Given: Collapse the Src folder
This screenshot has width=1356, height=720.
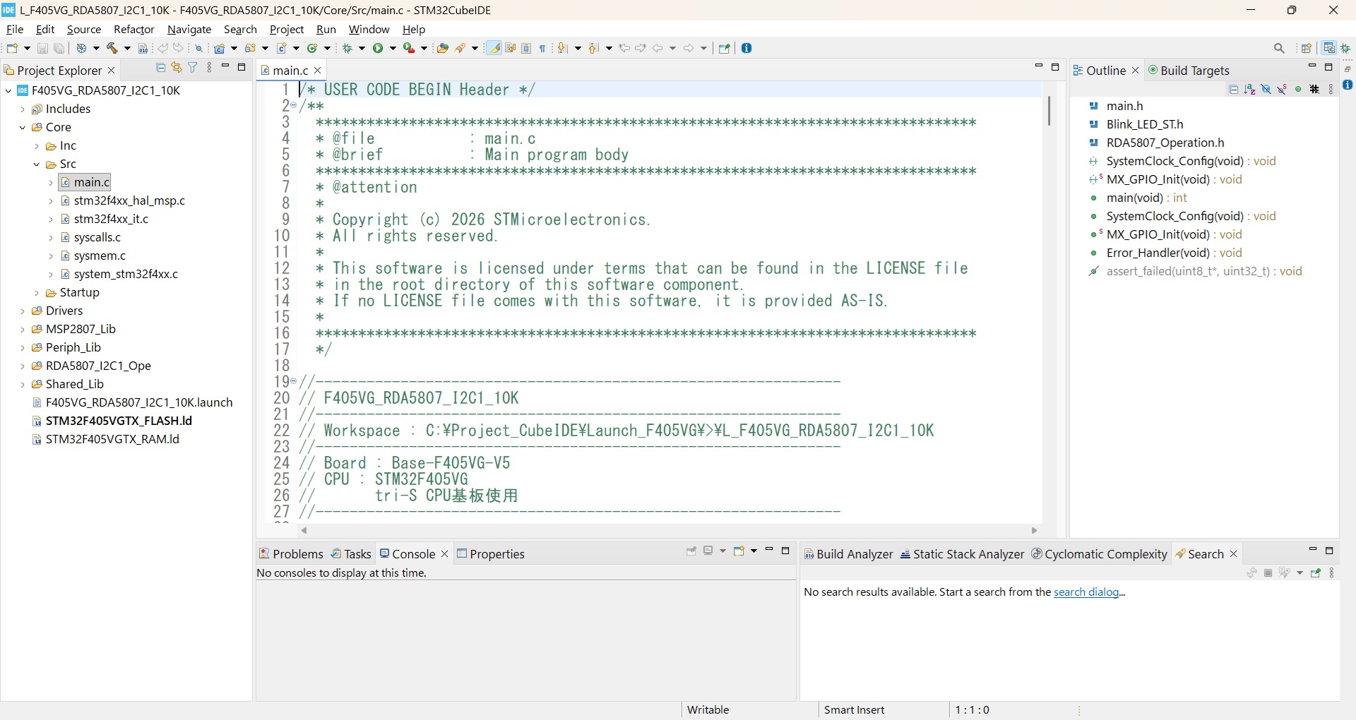Looking at the screenshot, I should click(x=37, y=164).
